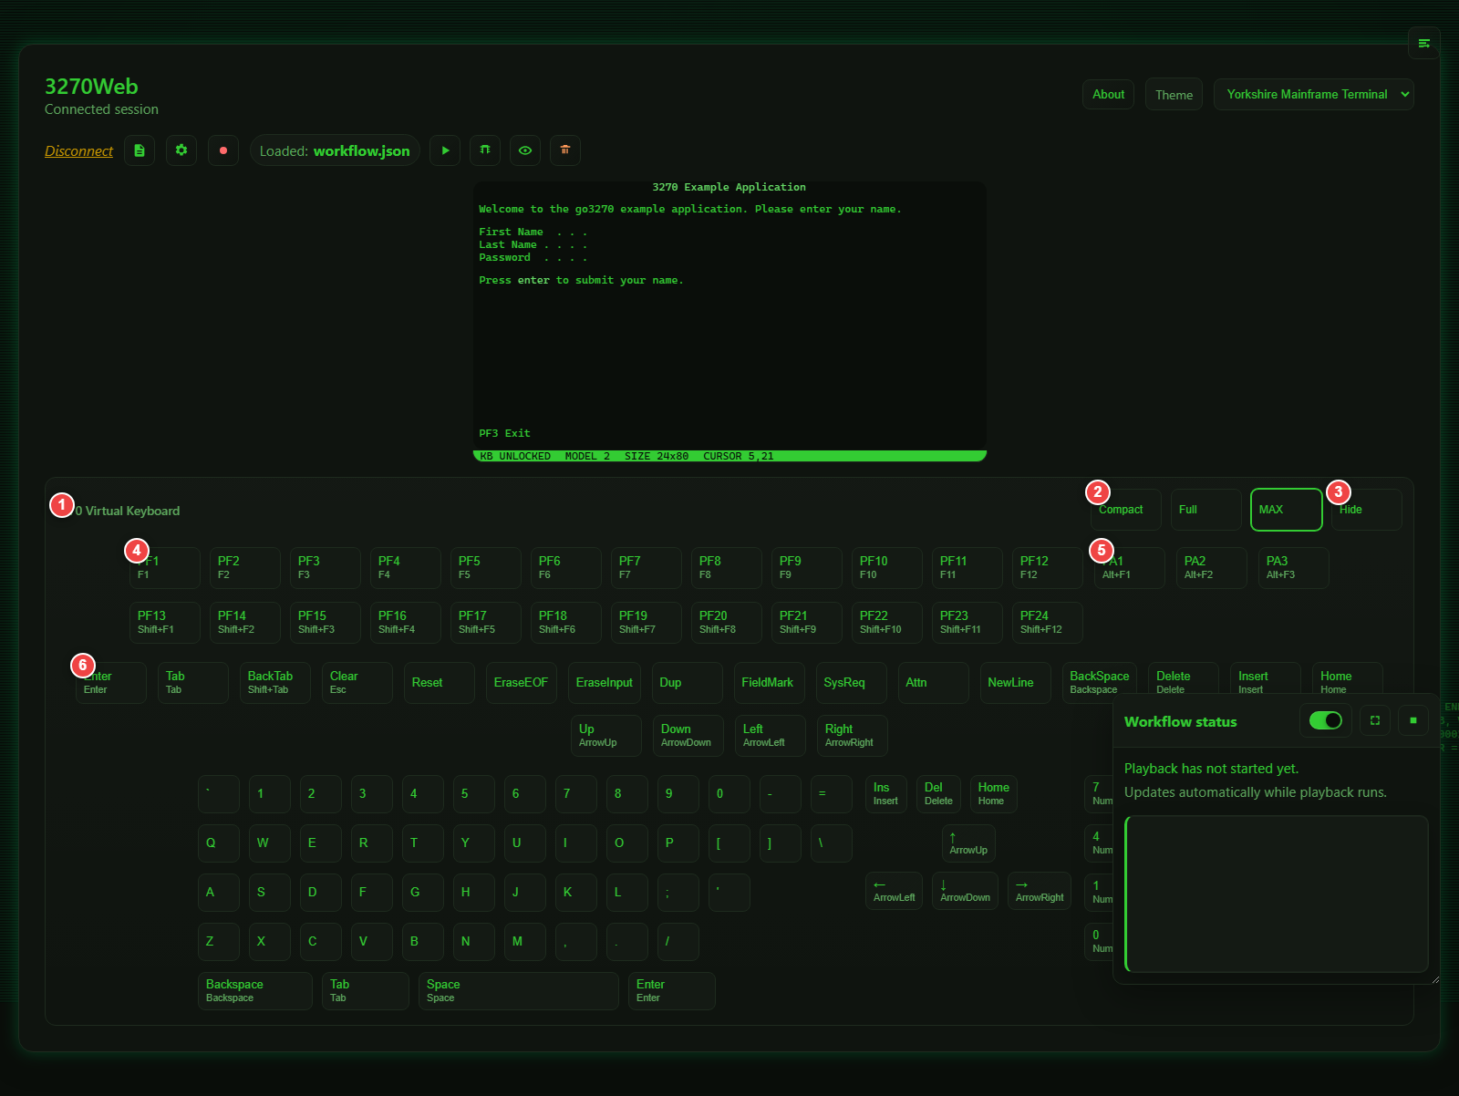Click the Workflow status output box
1459x1096 pixels.
point(1276,894)
